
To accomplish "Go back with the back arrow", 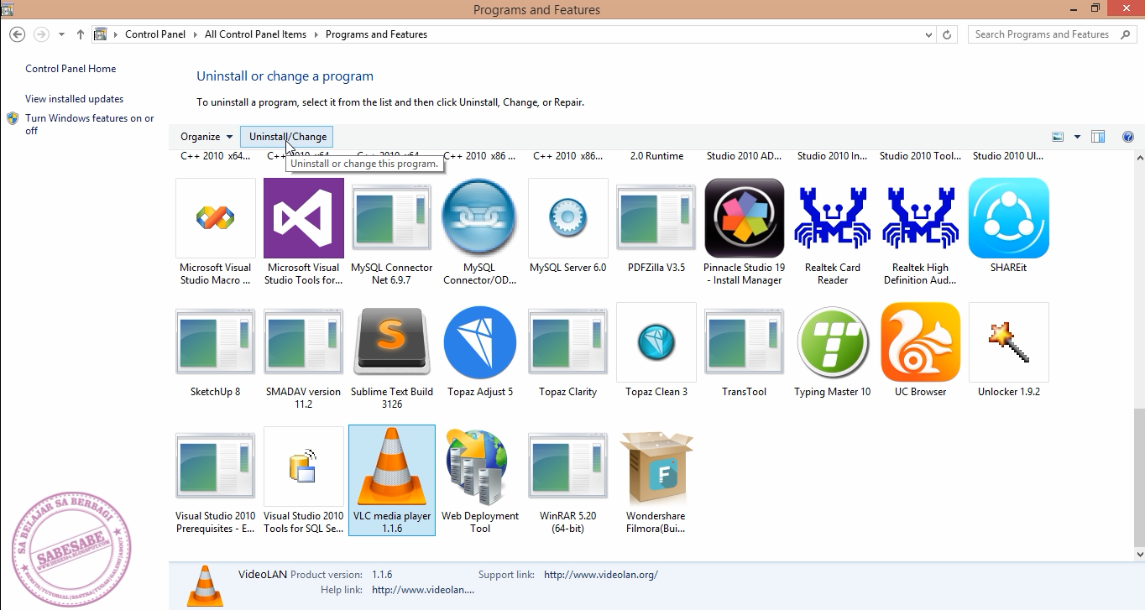I will [x=17, y=34].
